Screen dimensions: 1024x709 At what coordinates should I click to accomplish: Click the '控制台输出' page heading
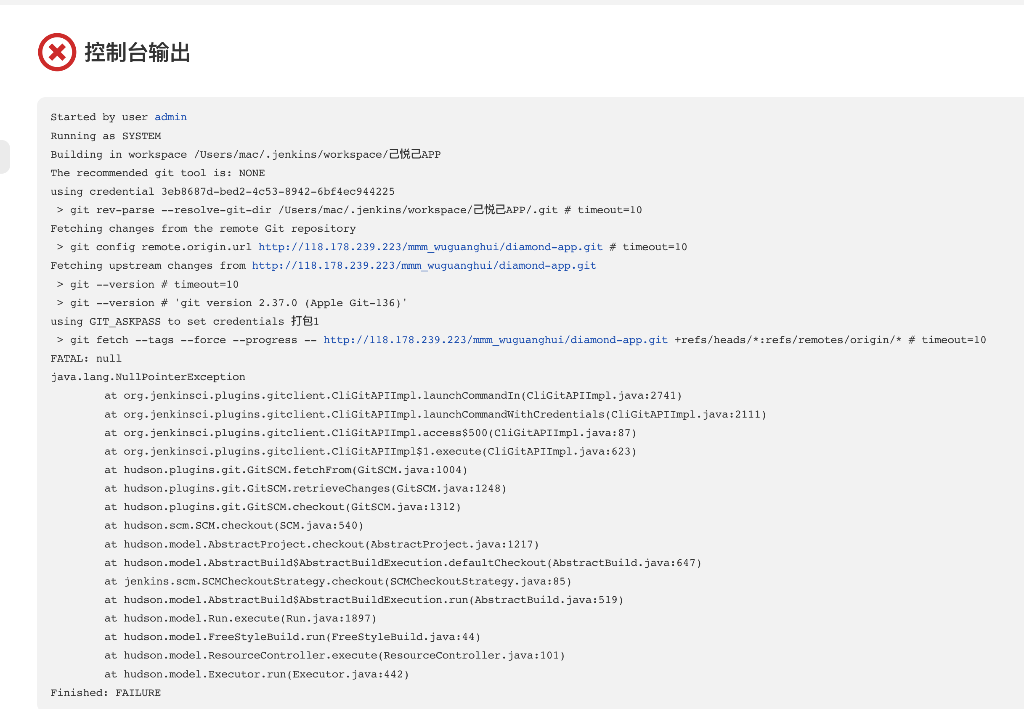[137, 53]
